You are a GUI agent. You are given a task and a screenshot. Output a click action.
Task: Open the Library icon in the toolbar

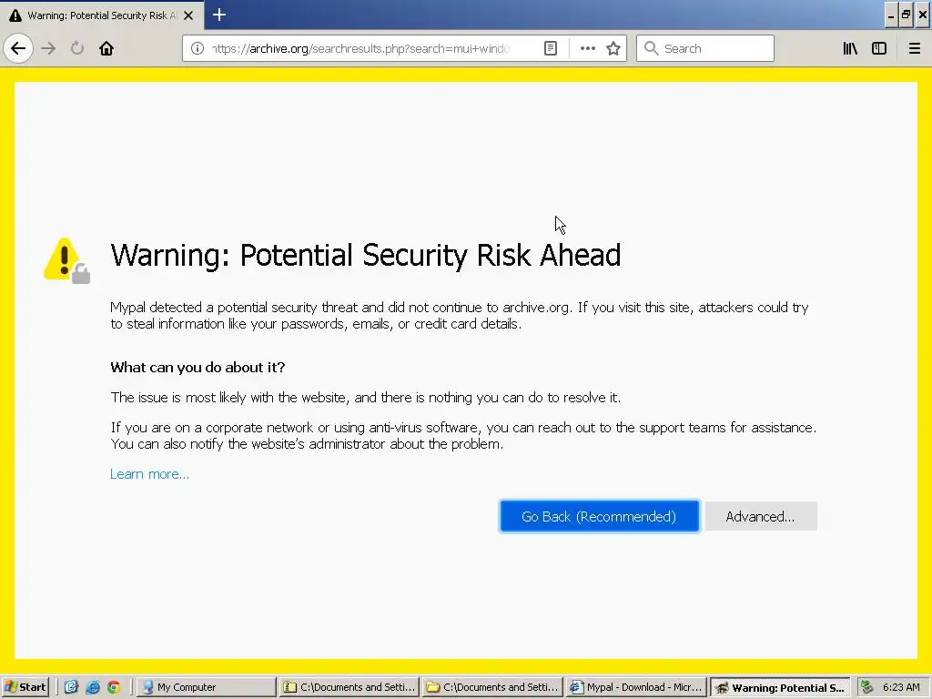point(850,48)
